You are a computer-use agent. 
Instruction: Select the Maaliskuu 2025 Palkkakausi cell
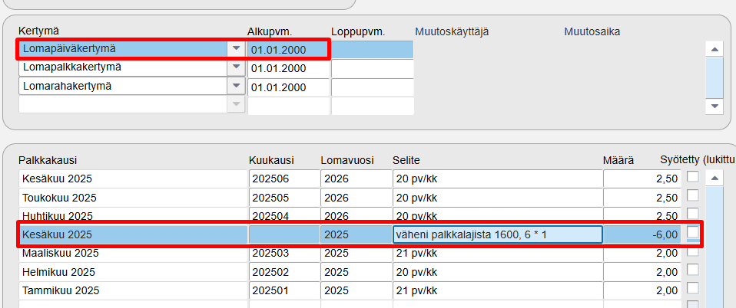[134, 254]
